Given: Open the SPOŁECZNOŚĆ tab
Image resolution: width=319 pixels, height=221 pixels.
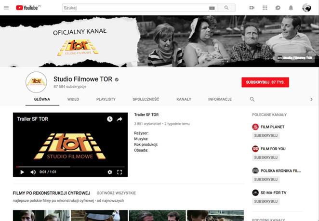Looking at the screenshot, I should [146, 99].
